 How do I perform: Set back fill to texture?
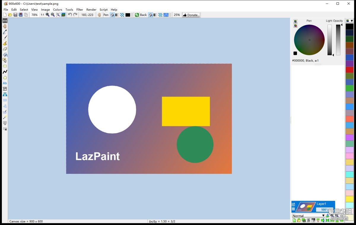160,15
